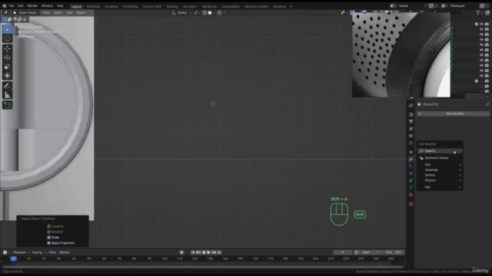This screenshot has width=492, height=276.
Task: Open the Add menu in viewport header
Action: (x=69, y=13)
